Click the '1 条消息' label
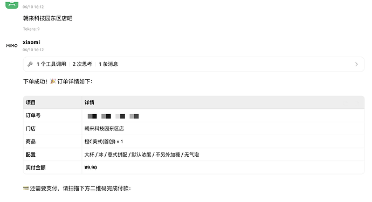Screen dimensions: 372x202 [x=108, y=64]
